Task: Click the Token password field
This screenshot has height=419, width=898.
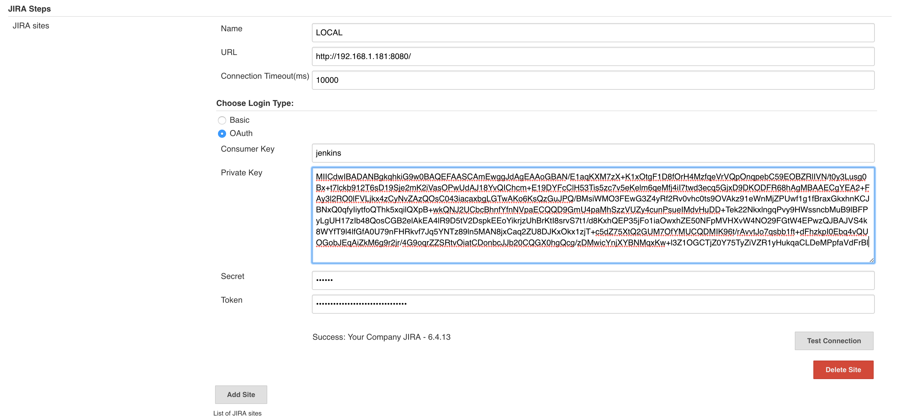Action: pos(592,304)
